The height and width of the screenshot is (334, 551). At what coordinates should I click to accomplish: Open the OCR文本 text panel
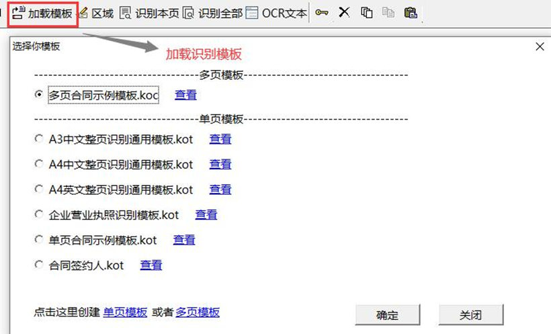point(276,13)
